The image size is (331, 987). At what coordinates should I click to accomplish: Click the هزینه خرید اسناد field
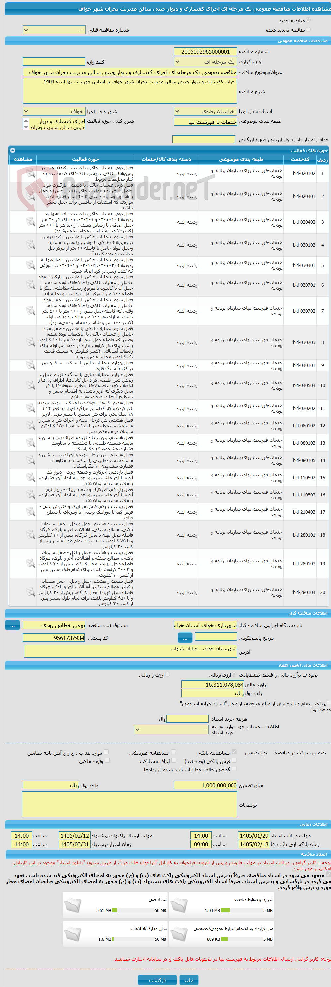click(188, 719)
